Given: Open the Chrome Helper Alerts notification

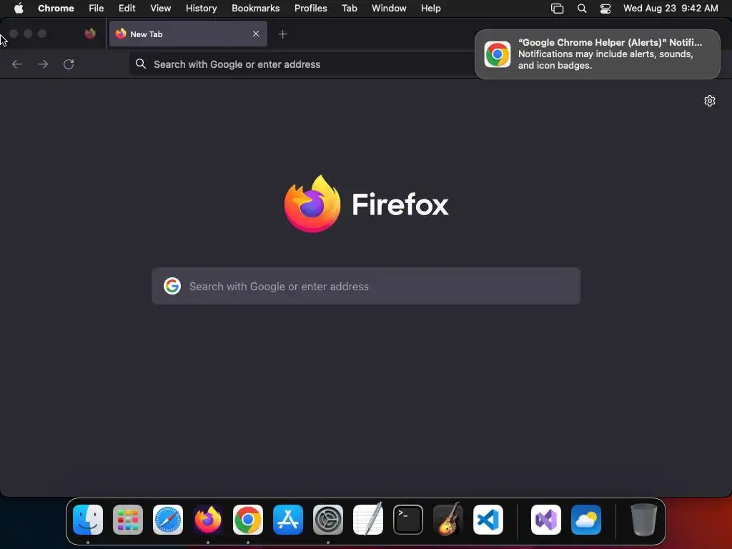Looking at the screenshot, I should click(598, 54).
